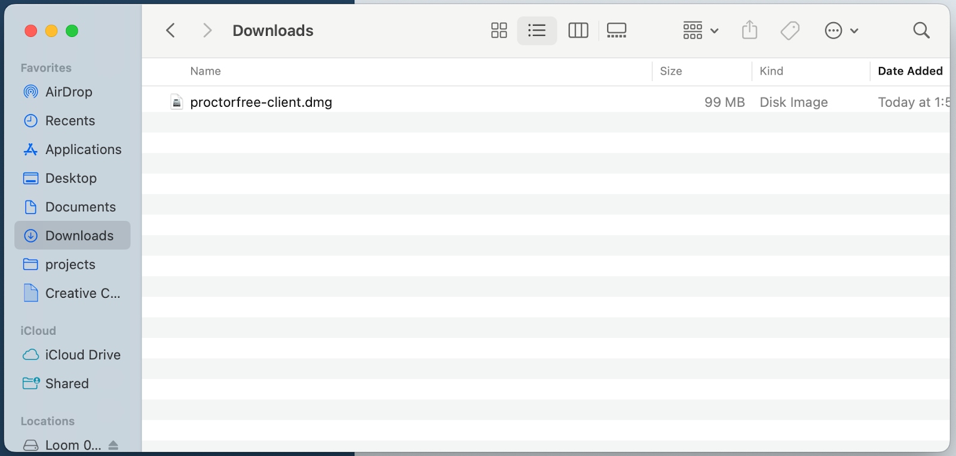This screenshot has width=956, height=456.
Task: Open the Action ellipsis menu
Action: (x=841, y=30)
